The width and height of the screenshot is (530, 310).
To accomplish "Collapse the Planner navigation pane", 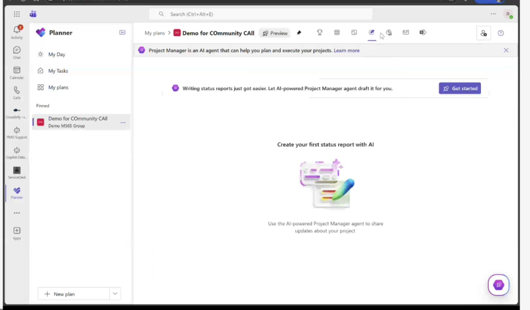I will coord(122,33).
